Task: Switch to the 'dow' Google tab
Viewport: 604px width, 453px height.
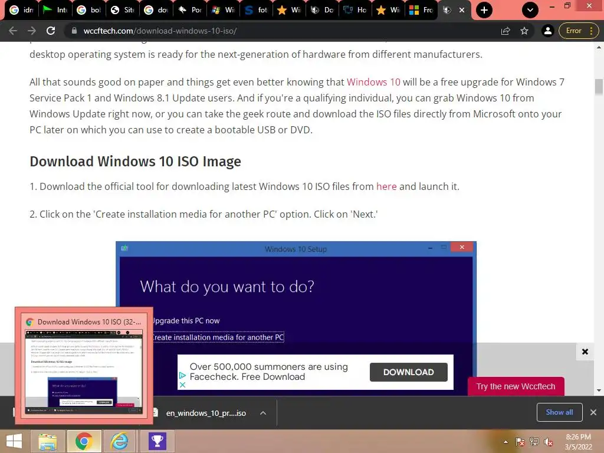Action: point(155,10)
